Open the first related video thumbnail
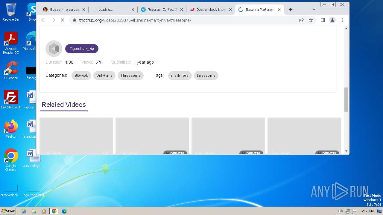383x215 pixels. (x=76, y=136)
